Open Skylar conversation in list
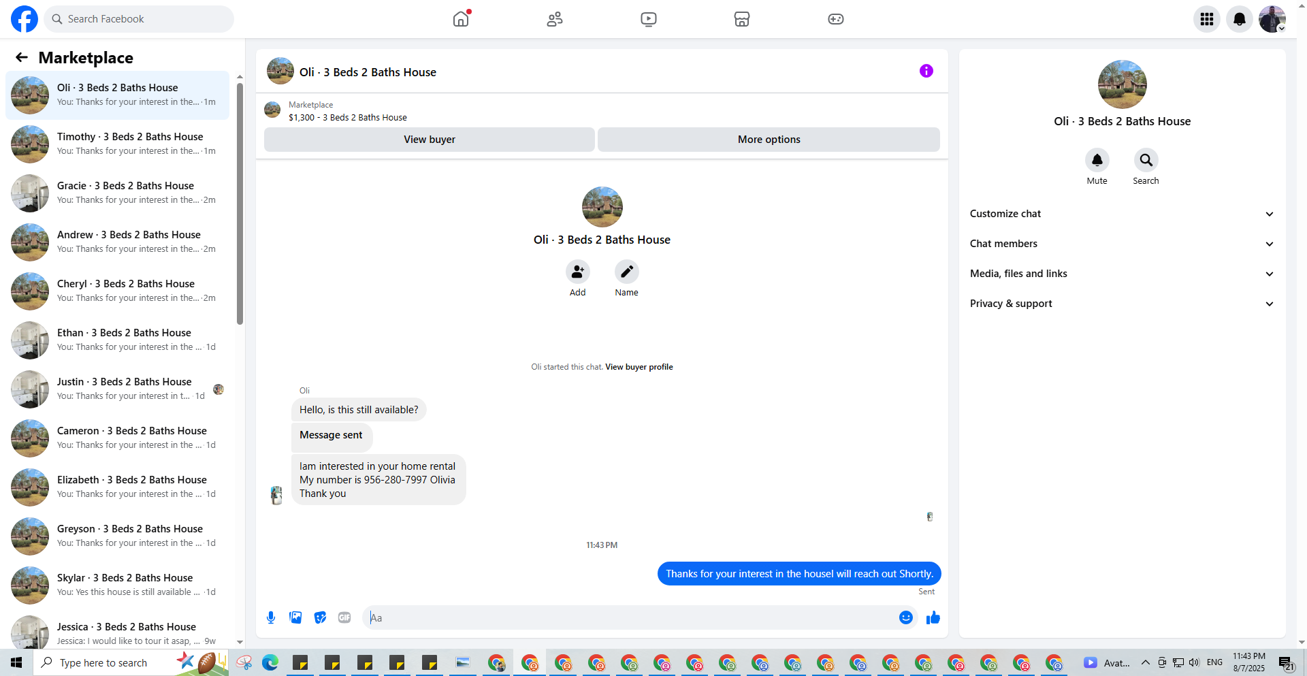Image resolution: width=1307 pixels, height=676 pixels. (x=117, y=585)
